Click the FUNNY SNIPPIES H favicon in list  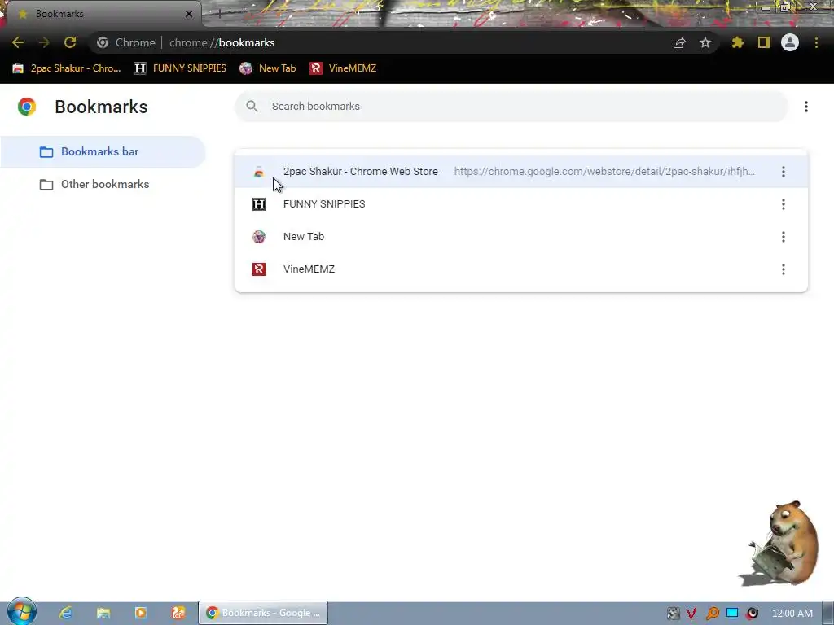pos(259,204)
